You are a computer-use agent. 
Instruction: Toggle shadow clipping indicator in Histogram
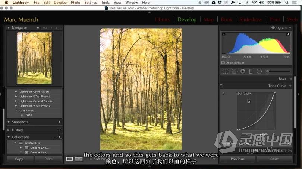coord(224,34)
